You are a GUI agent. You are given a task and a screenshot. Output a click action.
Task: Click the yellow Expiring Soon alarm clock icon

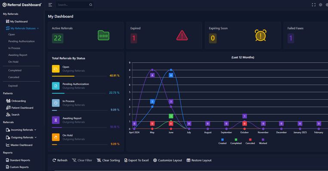260,35
